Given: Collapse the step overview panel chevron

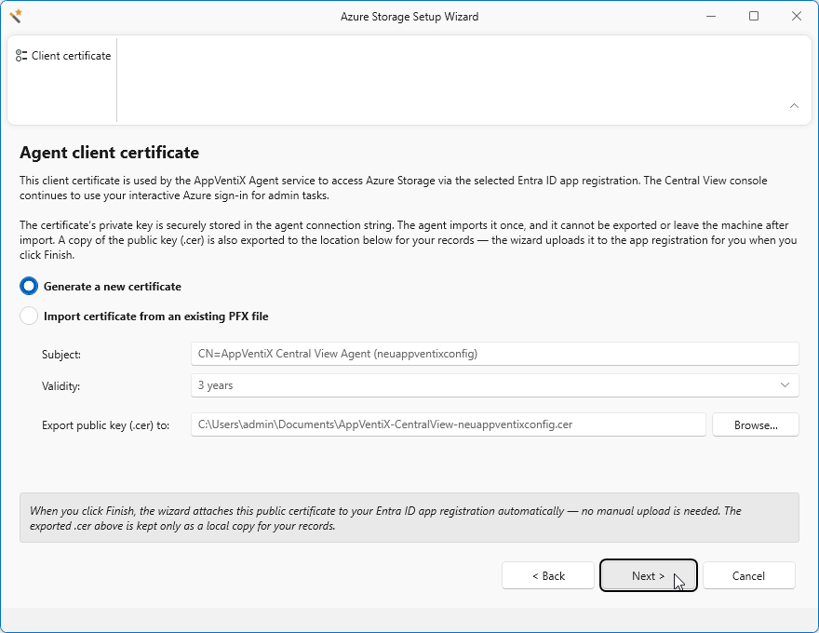Looking at the screenshot, I should click(x=794, y=106).
